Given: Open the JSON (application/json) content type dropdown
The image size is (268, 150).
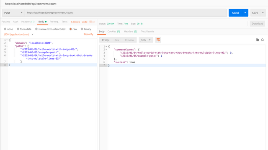Looking at the screenshot, I should pyautogui.click(x=18, y=34).
